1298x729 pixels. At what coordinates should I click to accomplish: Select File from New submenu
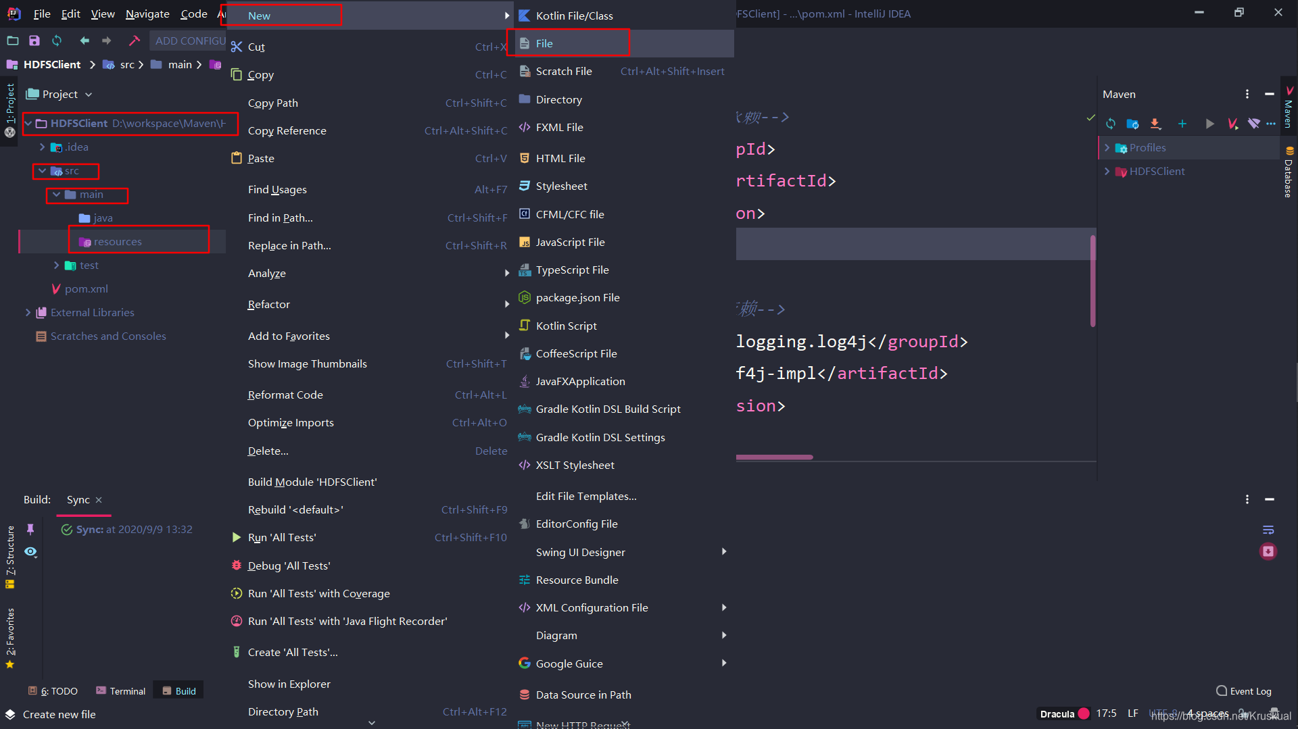[x=624, y=43]
